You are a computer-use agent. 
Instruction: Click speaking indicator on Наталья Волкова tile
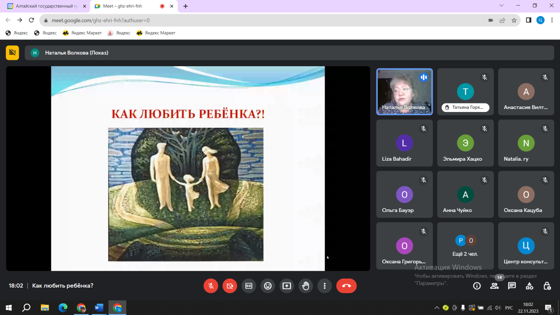[424, 77]
